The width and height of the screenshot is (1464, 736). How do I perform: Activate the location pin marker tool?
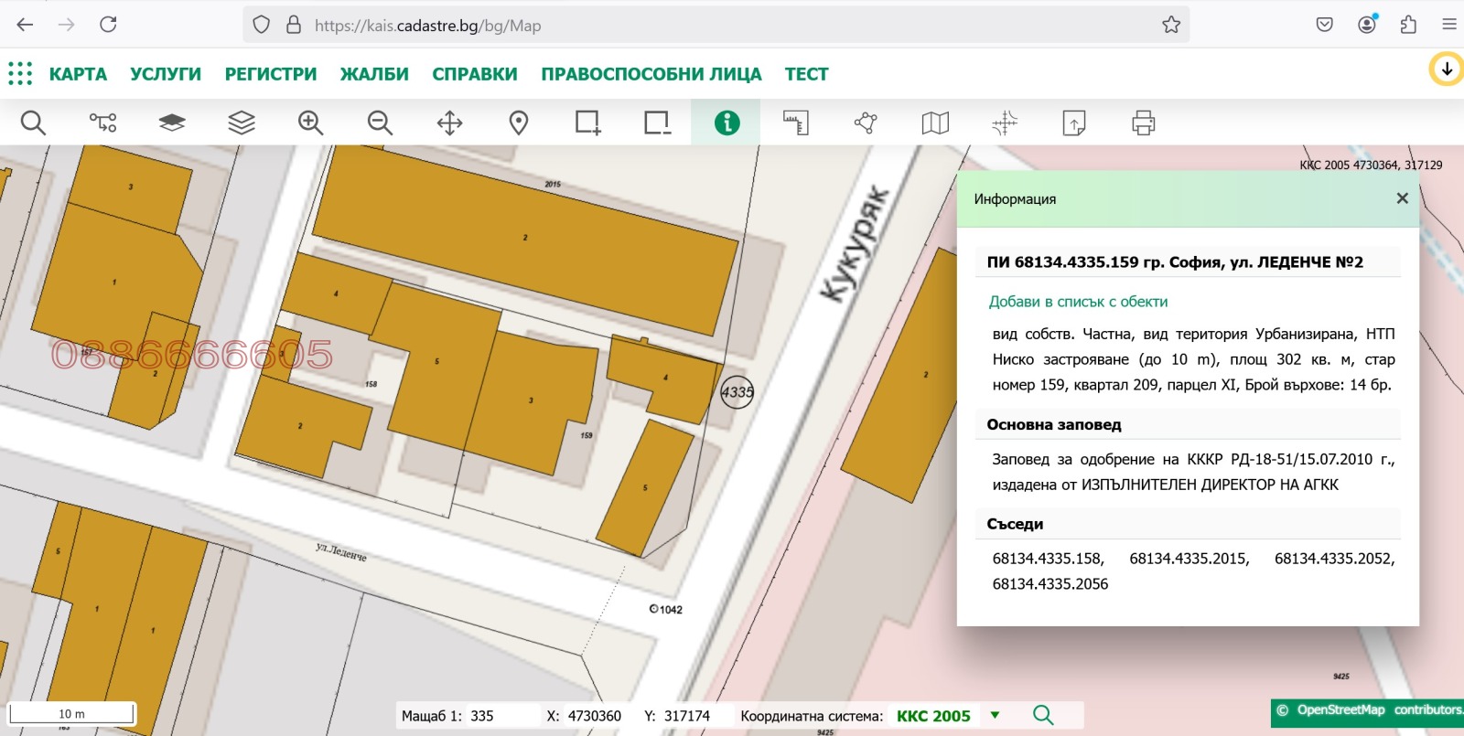pos(519,123)
